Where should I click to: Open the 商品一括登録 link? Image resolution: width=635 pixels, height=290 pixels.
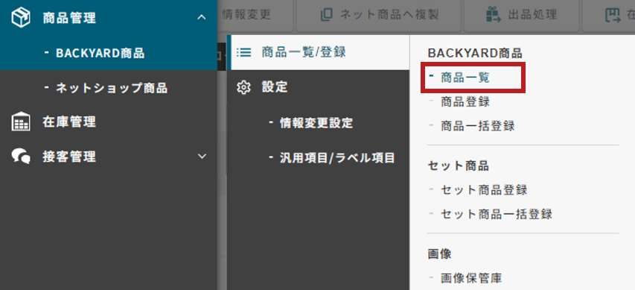click(x=478, y=126)
